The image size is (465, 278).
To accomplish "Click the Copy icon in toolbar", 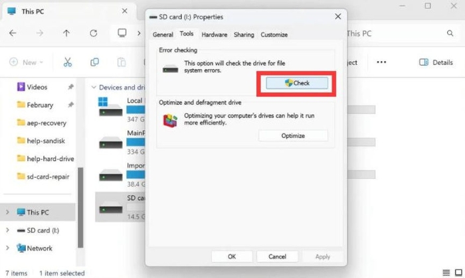I will point(94,62).
